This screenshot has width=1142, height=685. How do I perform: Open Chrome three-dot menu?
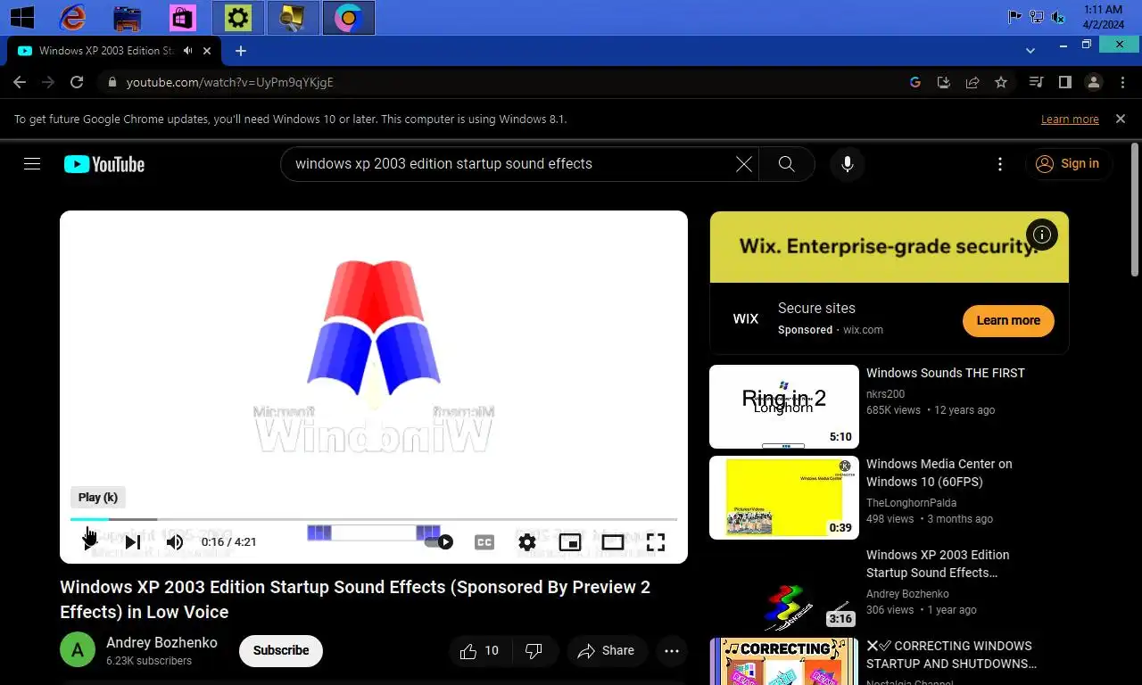tap(1121, 82)
